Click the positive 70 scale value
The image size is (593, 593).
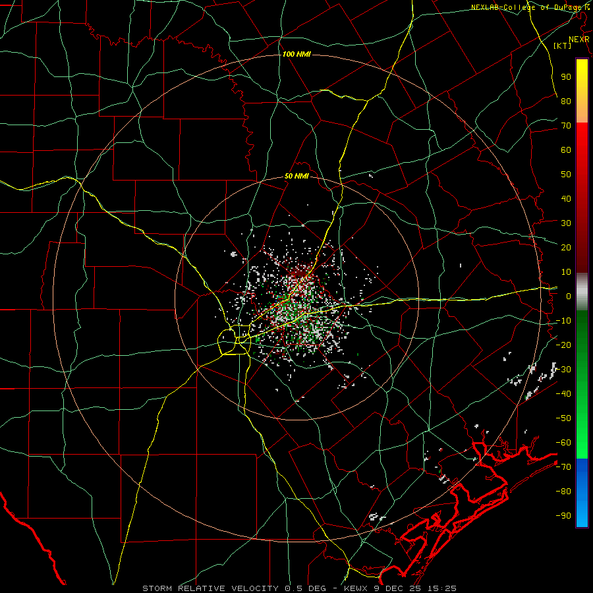click(566, 126)
